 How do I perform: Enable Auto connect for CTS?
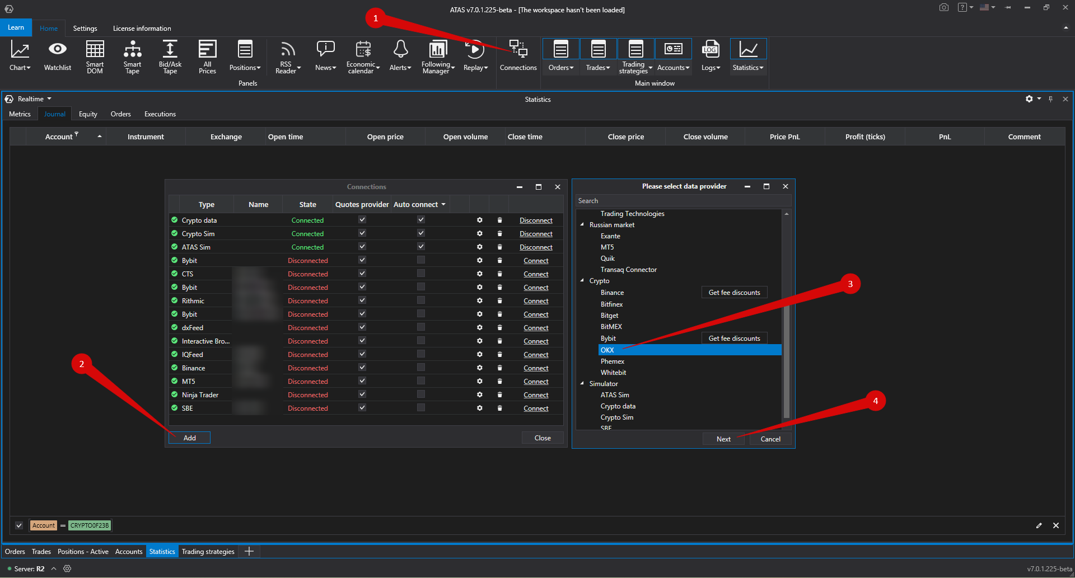point(421,274)
